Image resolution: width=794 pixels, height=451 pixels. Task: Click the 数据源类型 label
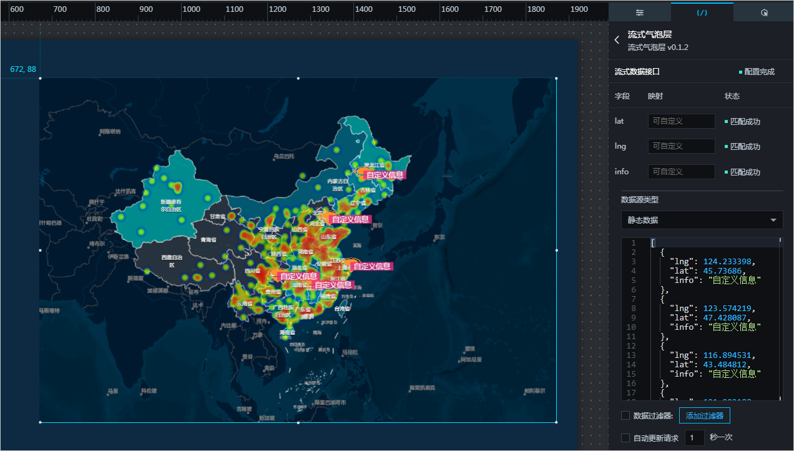tap(640, 200)
